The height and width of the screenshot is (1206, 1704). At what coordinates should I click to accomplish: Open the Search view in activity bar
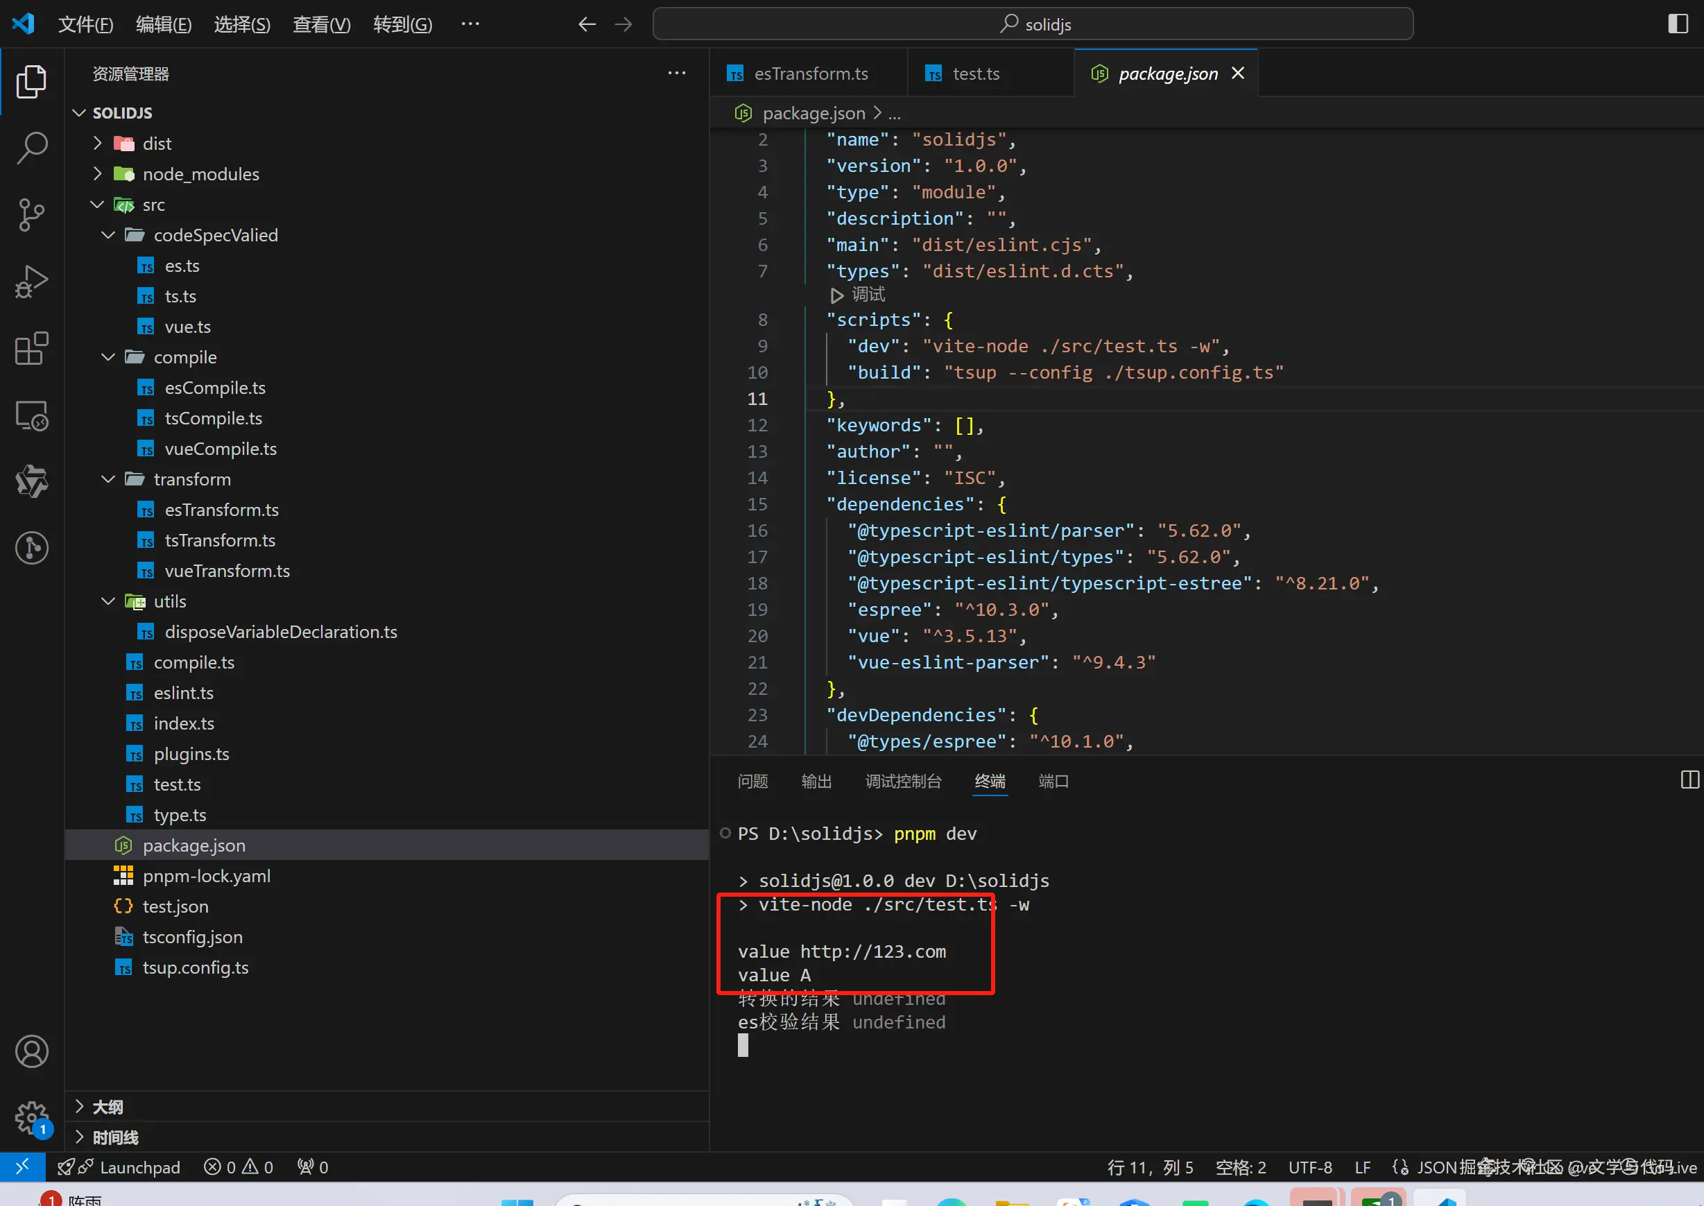(31, 148)
